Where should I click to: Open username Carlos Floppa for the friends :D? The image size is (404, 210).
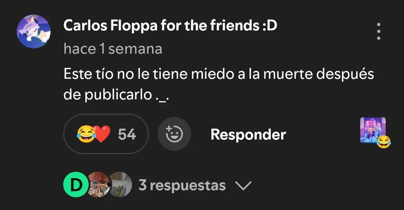pyautogui.click(x=170, y=26)
